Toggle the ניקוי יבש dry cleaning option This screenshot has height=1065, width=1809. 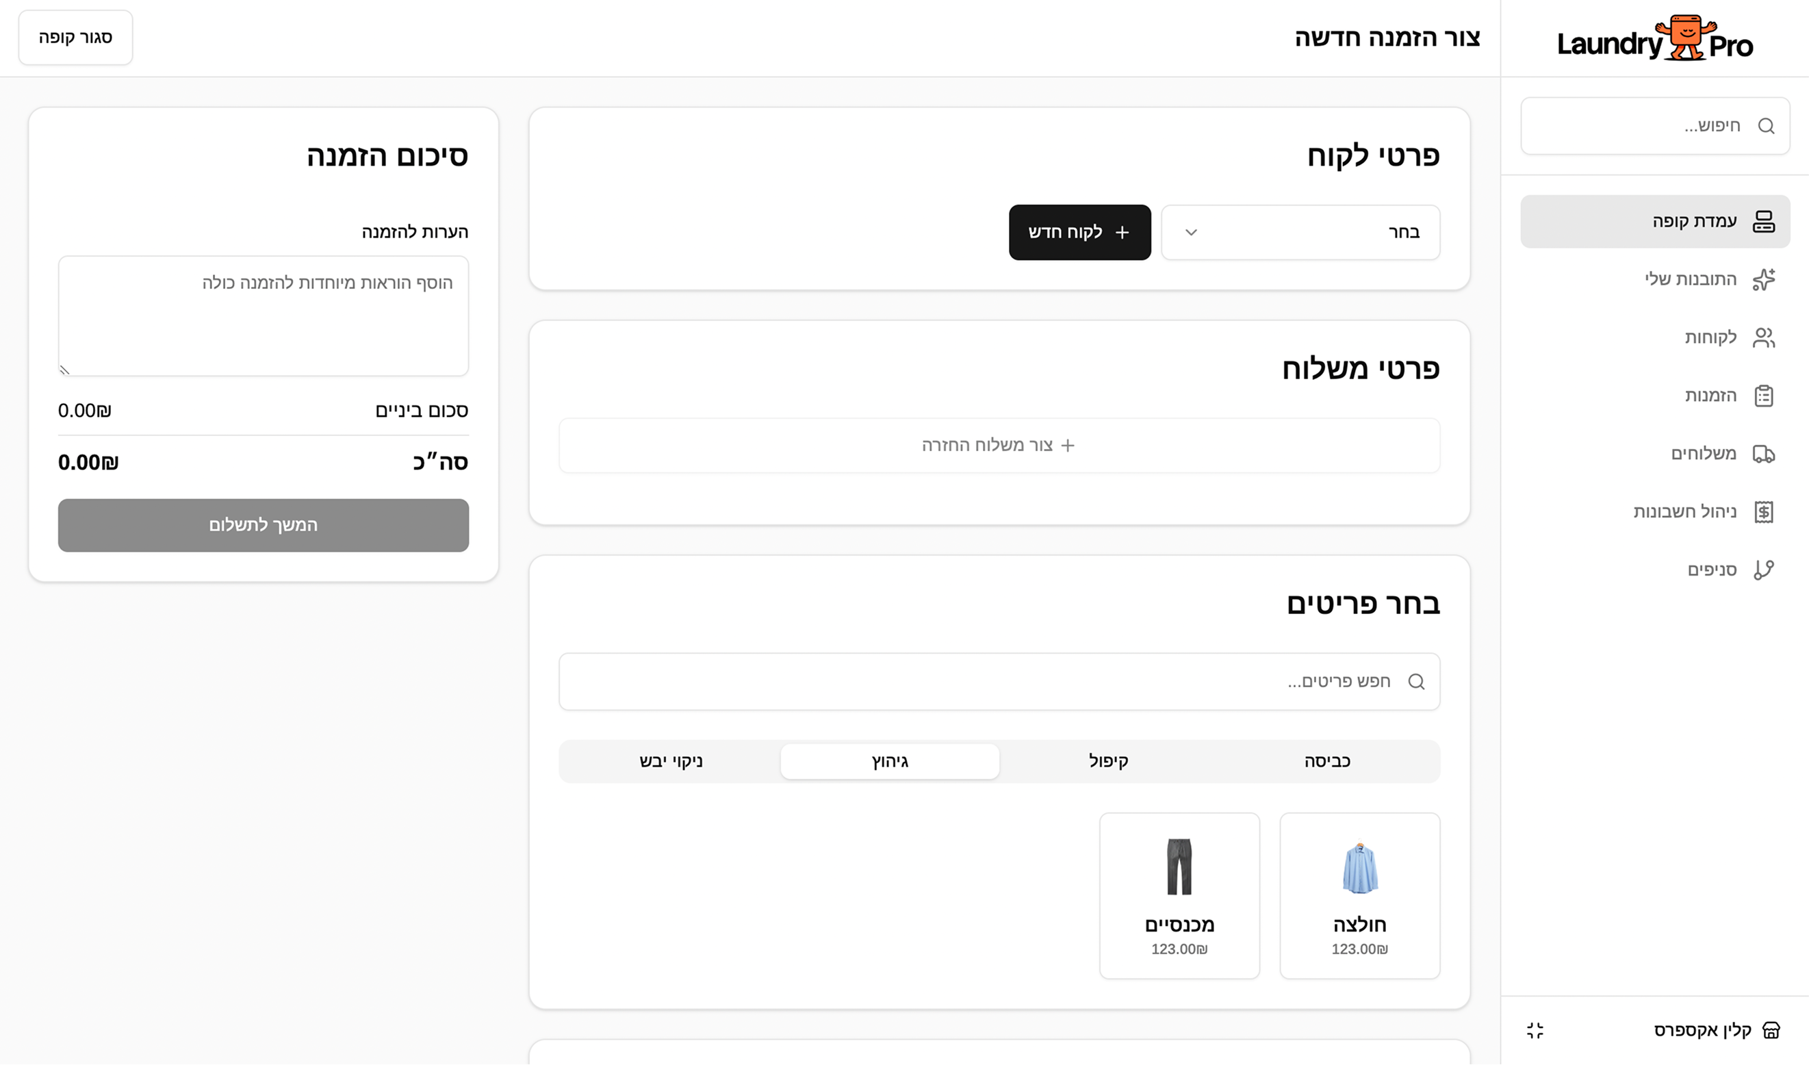[x=670, y=760]
